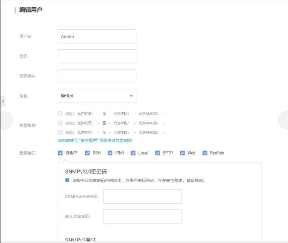Toggle the Local login interface checkbox
This screenshot has width=288, height=243.
tap(133, 153)
